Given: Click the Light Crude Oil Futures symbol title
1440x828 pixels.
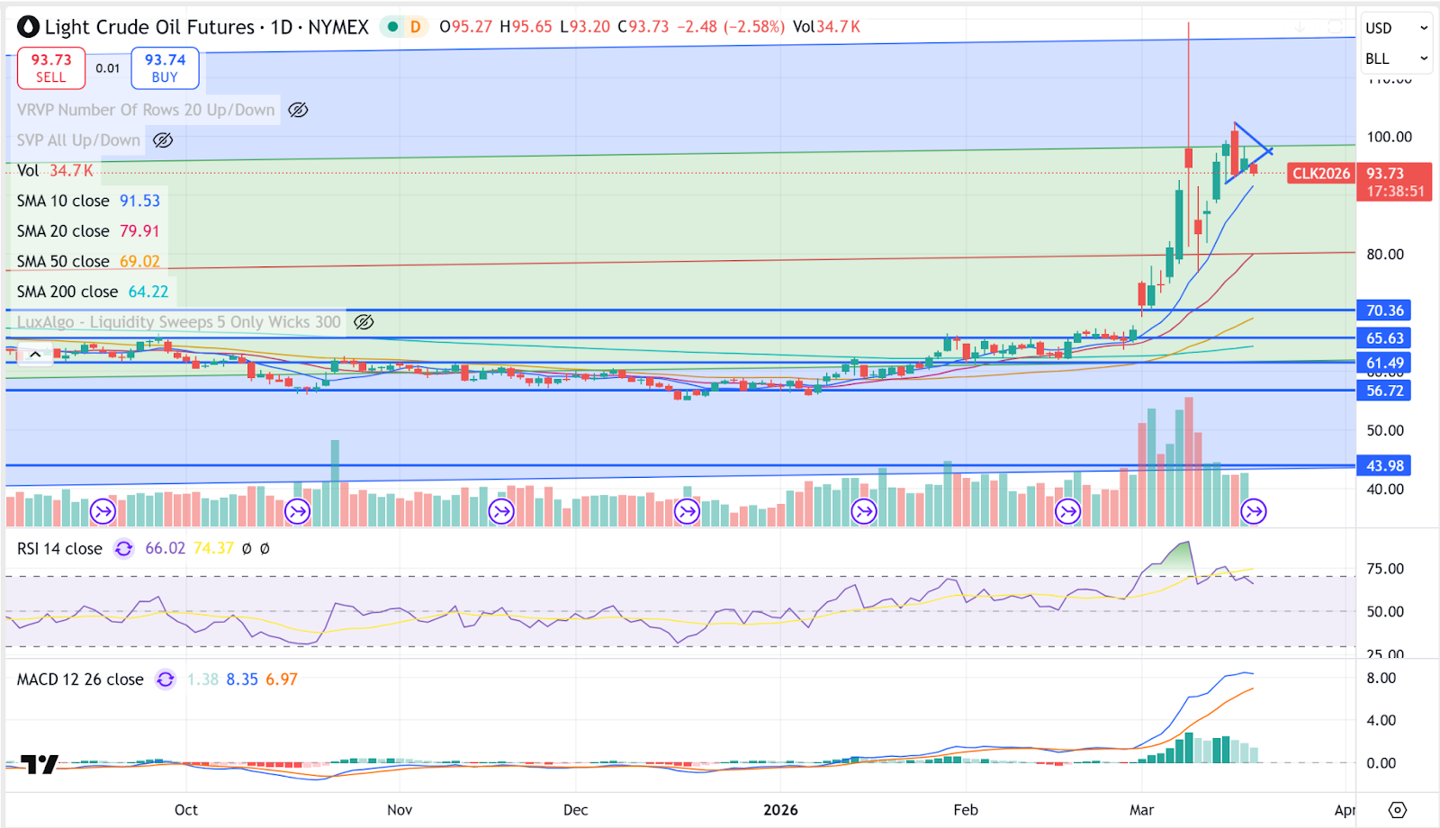Looking at the screenshot, I should [x=206, y=27].
